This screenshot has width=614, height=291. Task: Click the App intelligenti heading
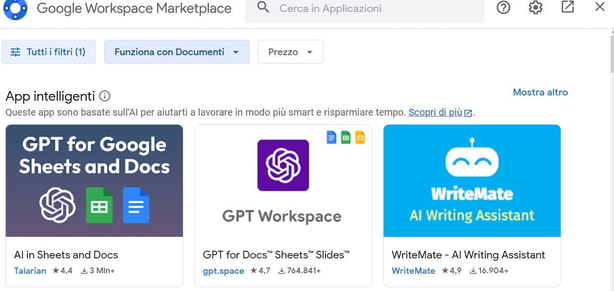(50, 96)
